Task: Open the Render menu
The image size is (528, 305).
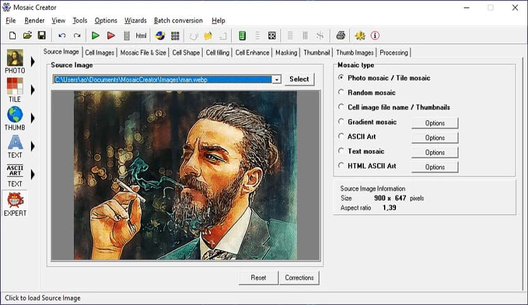Action: [34, 21]
